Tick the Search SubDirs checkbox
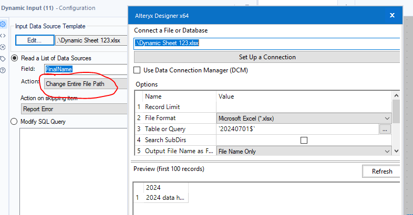 click(x=304, y=140)
